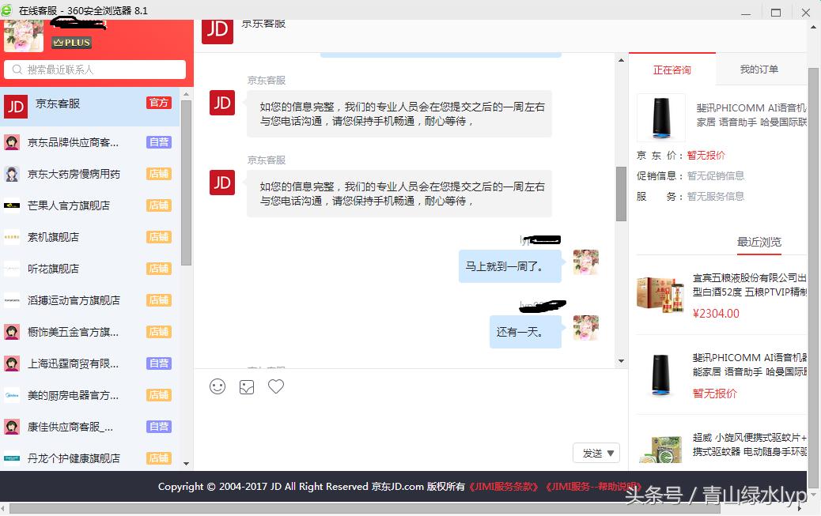This screenshot has height=516, width=821.
Task: Click the heart favorites icon above the message box
Action: pyautogui.click(x=274, y=386)
